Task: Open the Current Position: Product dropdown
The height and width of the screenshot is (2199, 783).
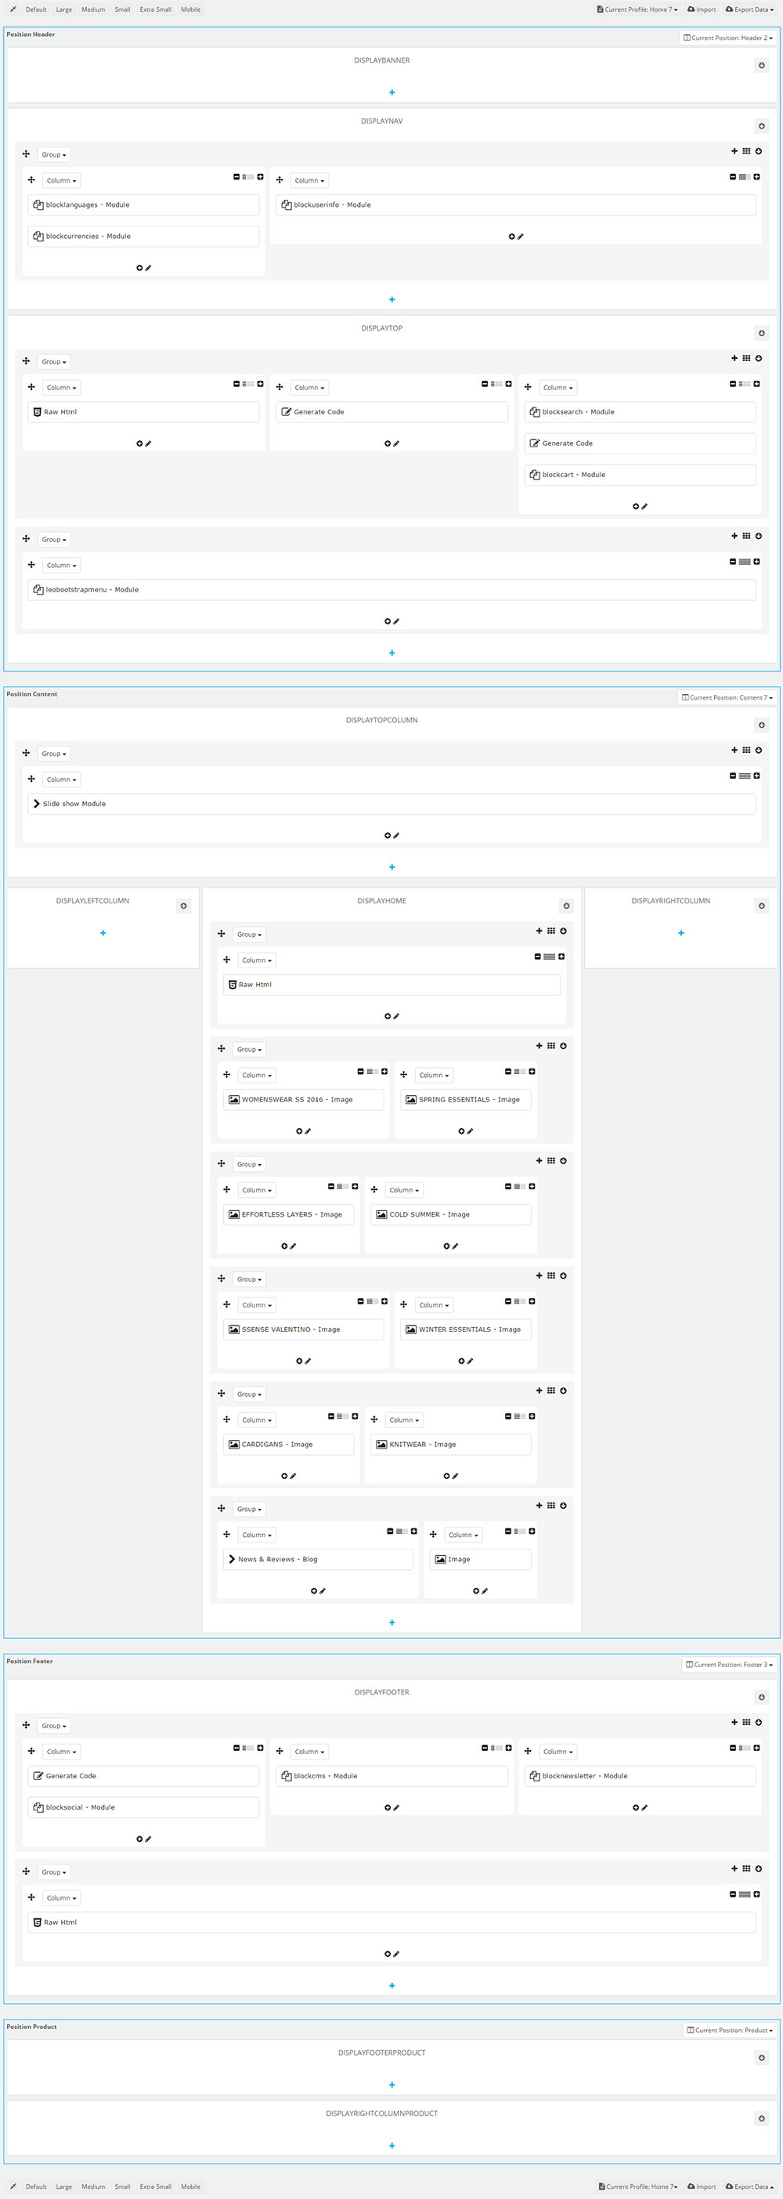Action: point(730,2030)
